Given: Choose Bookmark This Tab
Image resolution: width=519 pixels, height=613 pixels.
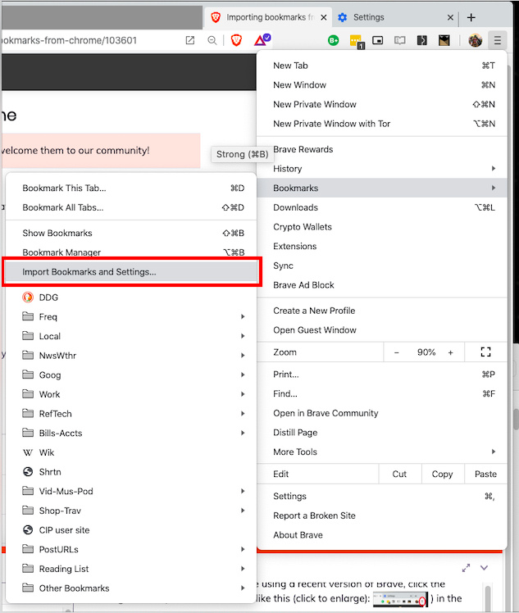Looking at the screenshot, I should 131,188.
